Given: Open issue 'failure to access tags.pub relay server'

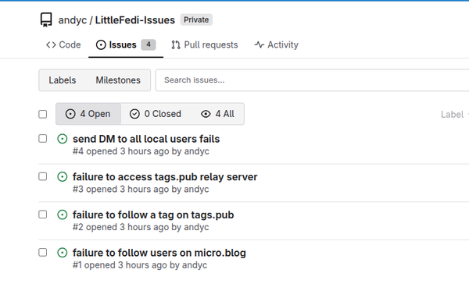Looking at the screenshot, I should coord(165,177).
